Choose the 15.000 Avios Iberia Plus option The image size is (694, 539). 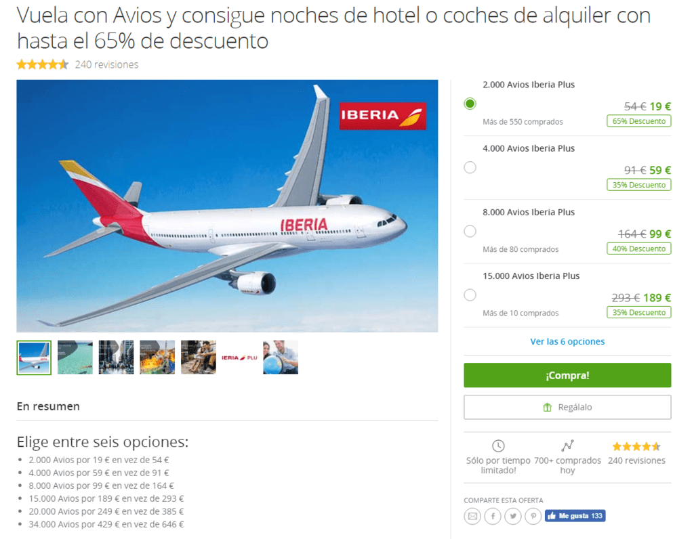point(470,295)
